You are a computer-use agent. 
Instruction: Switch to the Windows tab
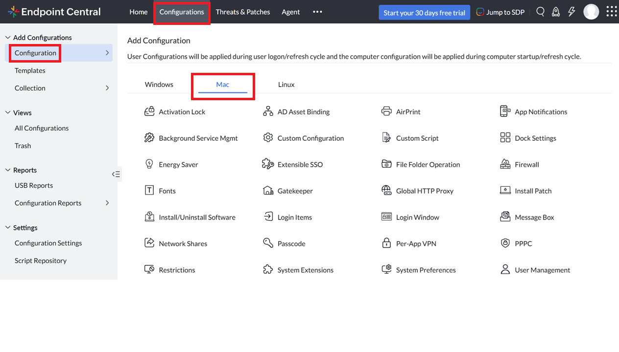point(159,85)
